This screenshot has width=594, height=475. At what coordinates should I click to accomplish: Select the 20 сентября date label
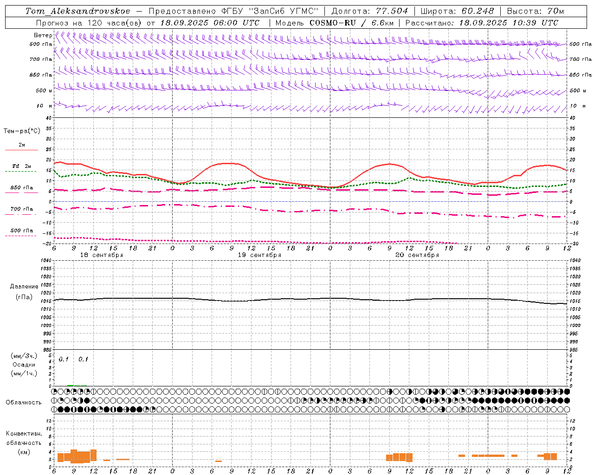[417, 255]
